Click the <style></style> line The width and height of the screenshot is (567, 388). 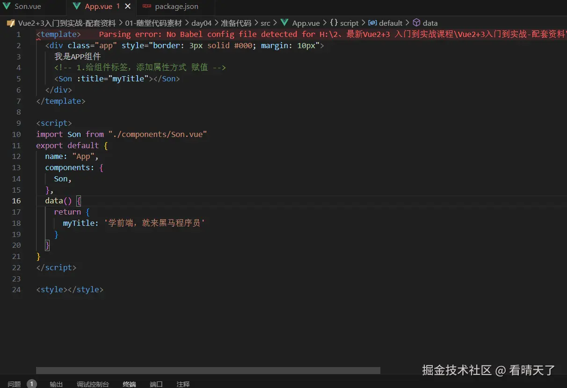pos(70,289)
